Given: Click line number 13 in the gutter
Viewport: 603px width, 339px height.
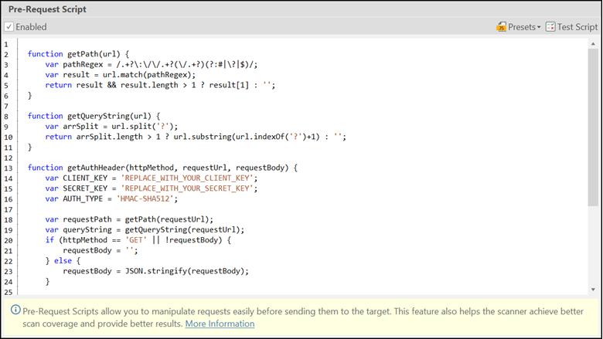Looking at the screenshot, I should 8,168.
